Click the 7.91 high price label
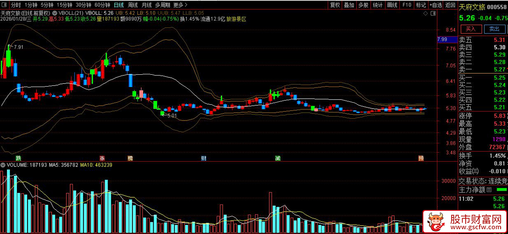Image resolution: width=508 pixels, height=234 pixels. [x=18, y=47]
